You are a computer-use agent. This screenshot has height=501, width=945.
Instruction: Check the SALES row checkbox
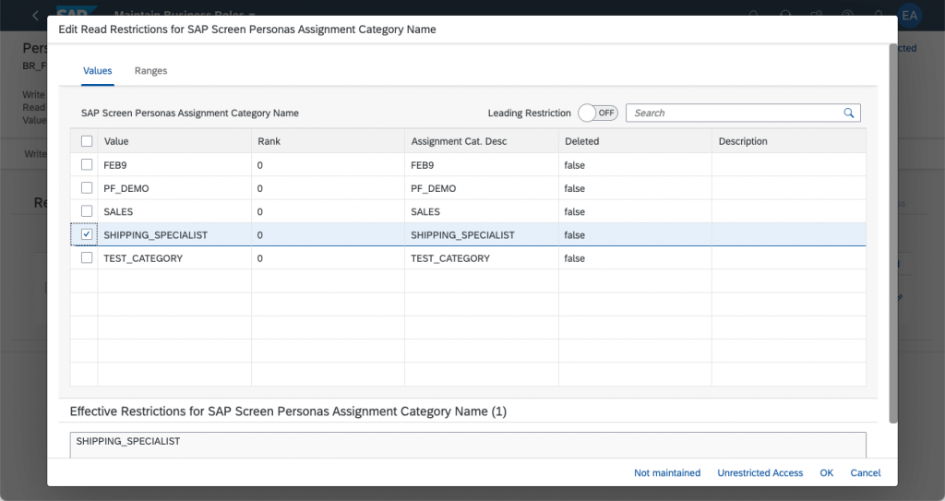87,211
